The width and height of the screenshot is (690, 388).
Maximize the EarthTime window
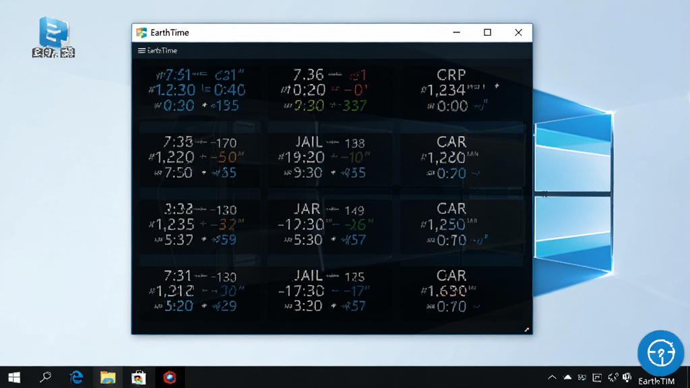point(487,32)
